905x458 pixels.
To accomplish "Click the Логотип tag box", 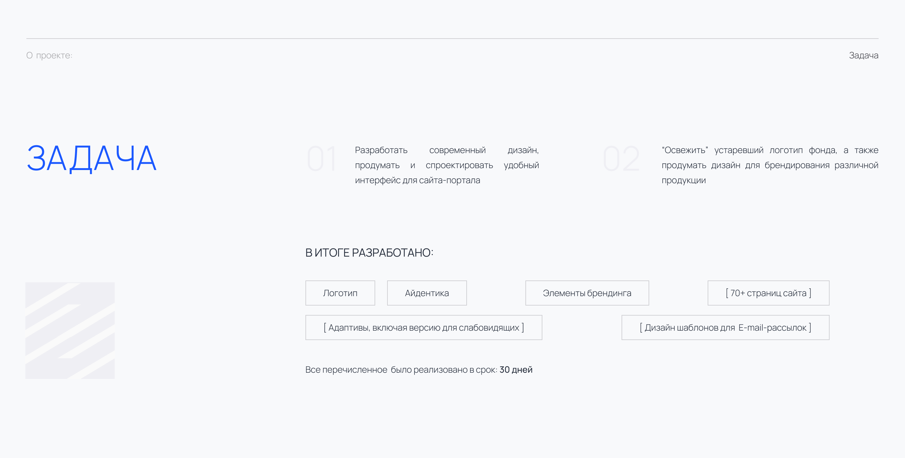I will [x=340, y=293].
